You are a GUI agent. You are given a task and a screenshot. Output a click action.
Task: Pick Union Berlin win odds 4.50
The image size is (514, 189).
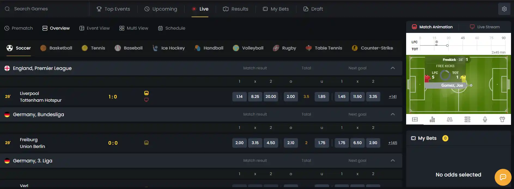(271, 143)
